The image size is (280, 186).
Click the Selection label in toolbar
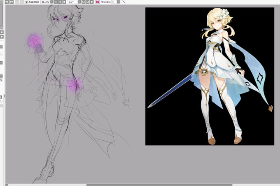pyautogui.click(x=34, y=2)
